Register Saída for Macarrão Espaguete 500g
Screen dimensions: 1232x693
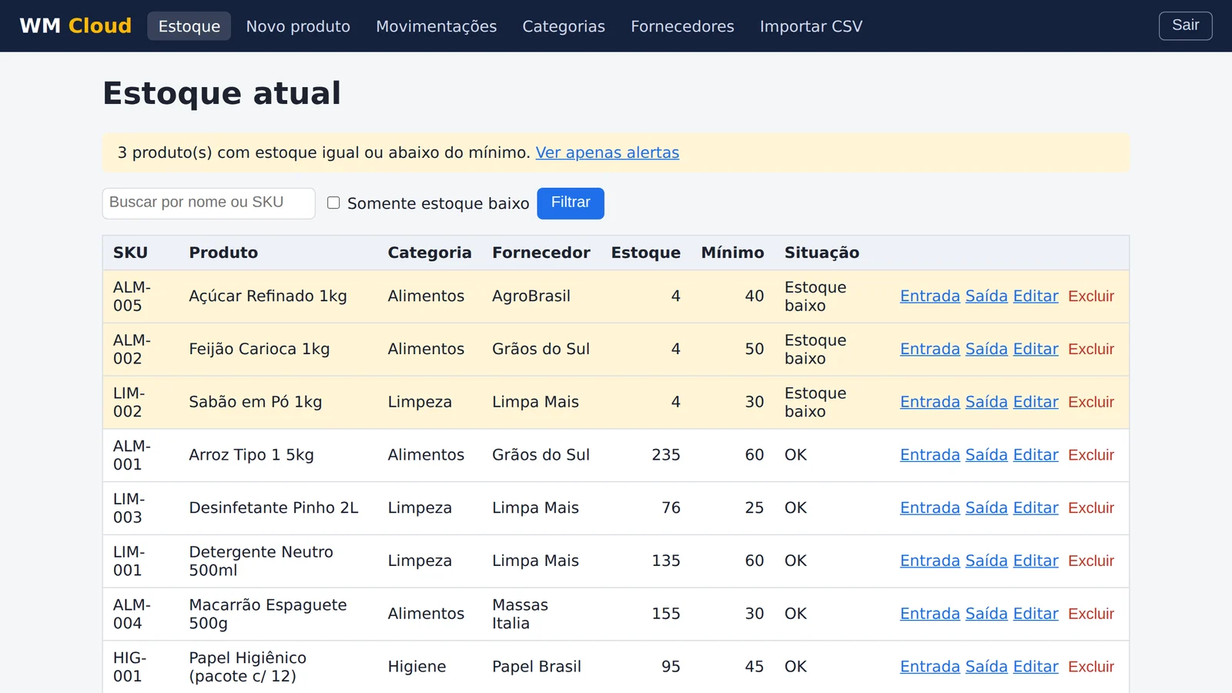coord(986,614)
